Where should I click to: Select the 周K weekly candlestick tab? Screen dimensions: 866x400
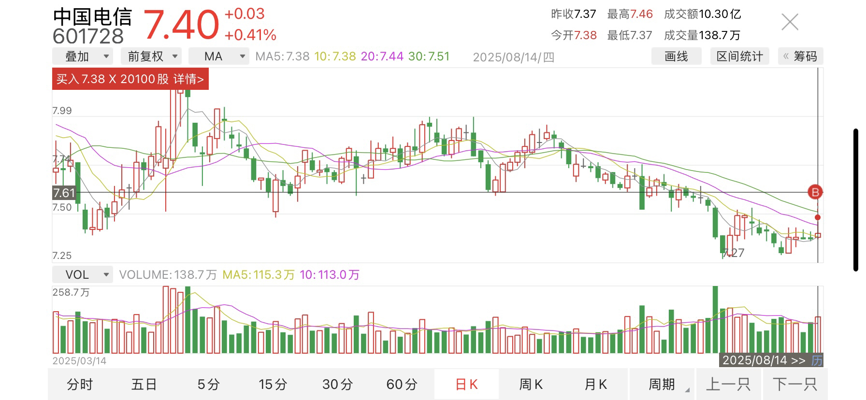click(x=531, y=385)
